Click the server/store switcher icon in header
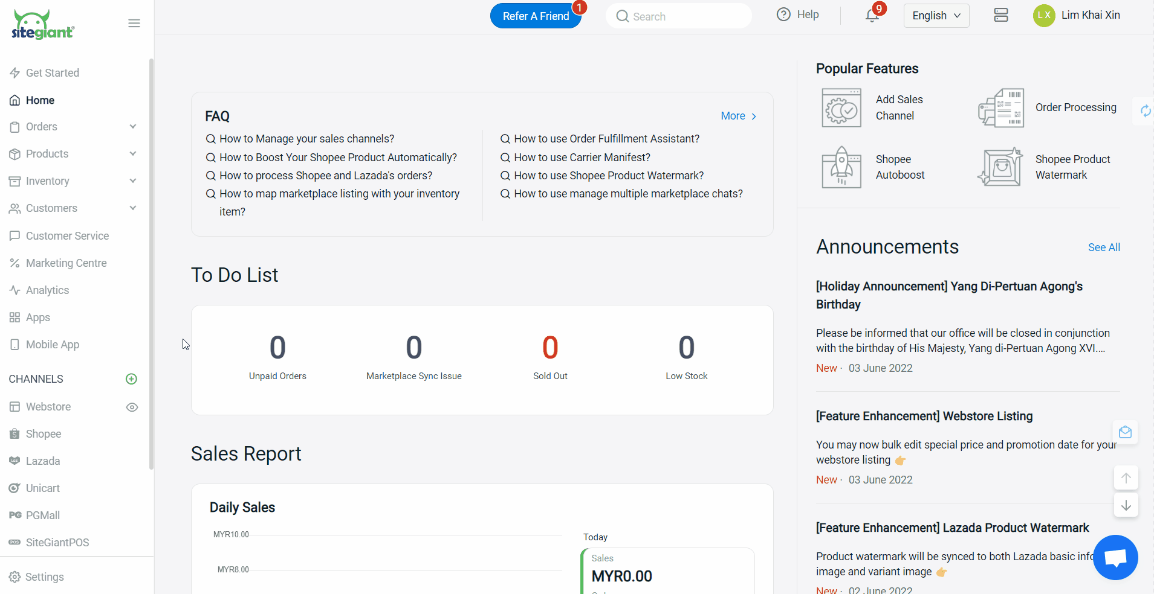This screenshot has width=1154, height=594. point(1001,15)
